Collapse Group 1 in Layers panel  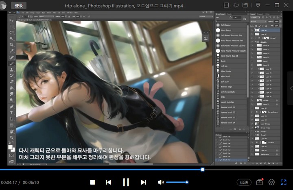click(x=255, y=42)
